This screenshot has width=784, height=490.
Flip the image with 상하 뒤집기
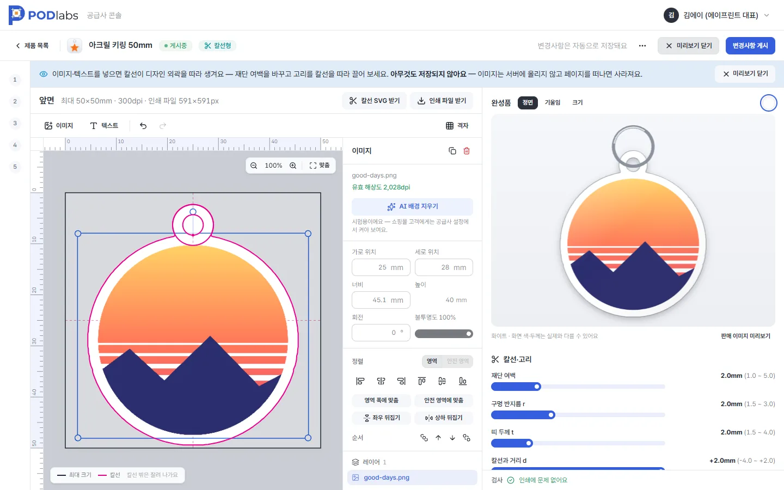tap(444, 418)
